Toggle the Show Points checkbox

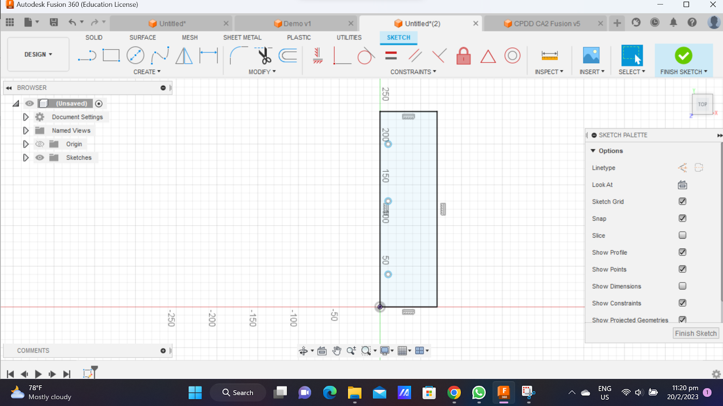682,269
